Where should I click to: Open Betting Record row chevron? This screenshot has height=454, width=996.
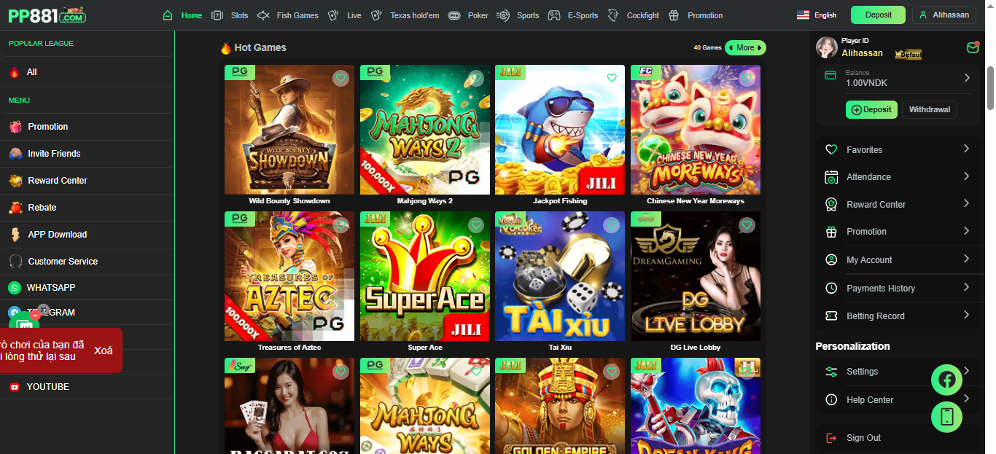point(966,315)
